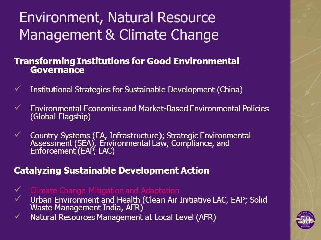321x240 pixels.
Task: Select the slide title 'Environment, Natural Resource'
Action: [117, 18]
